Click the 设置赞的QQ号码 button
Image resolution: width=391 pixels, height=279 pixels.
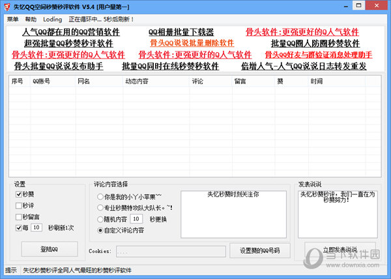pos(260,250)
